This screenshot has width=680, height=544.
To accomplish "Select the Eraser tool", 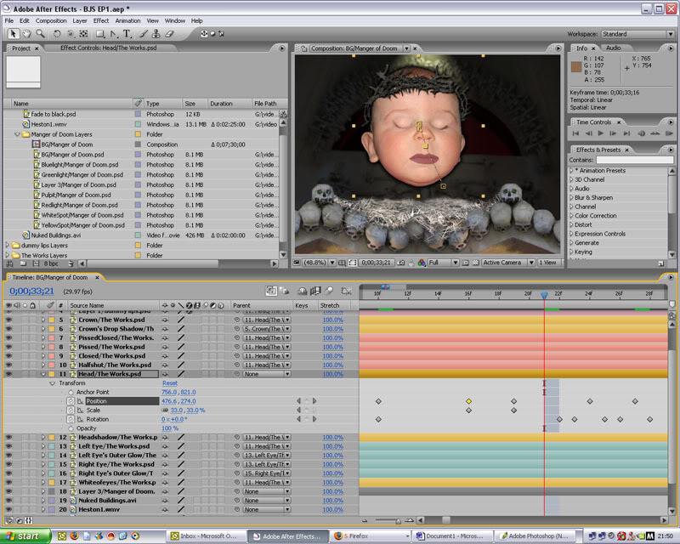I will point(169,33).
